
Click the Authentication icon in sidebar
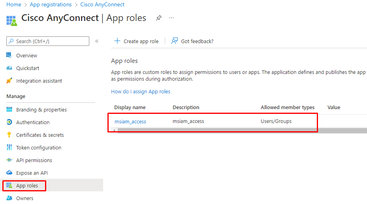tap(9, 123)
